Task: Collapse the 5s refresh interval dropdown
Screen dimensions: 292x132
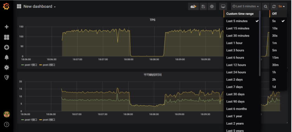Action: [x=282, y=7]
